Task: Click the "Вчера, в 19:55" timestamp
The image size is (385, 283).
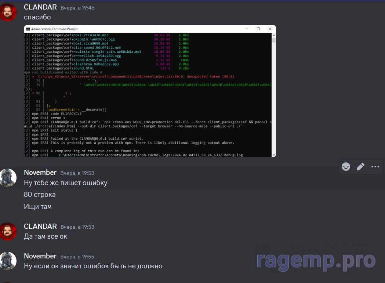Action: tap(77, 257)
